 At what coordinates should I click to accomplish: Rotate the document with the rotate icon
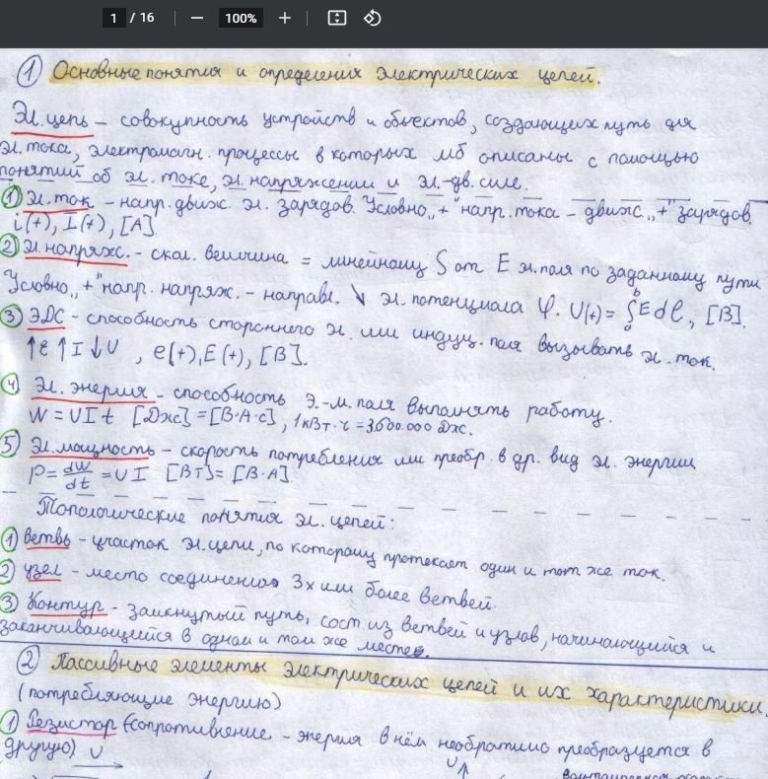(x=372, y=19)
